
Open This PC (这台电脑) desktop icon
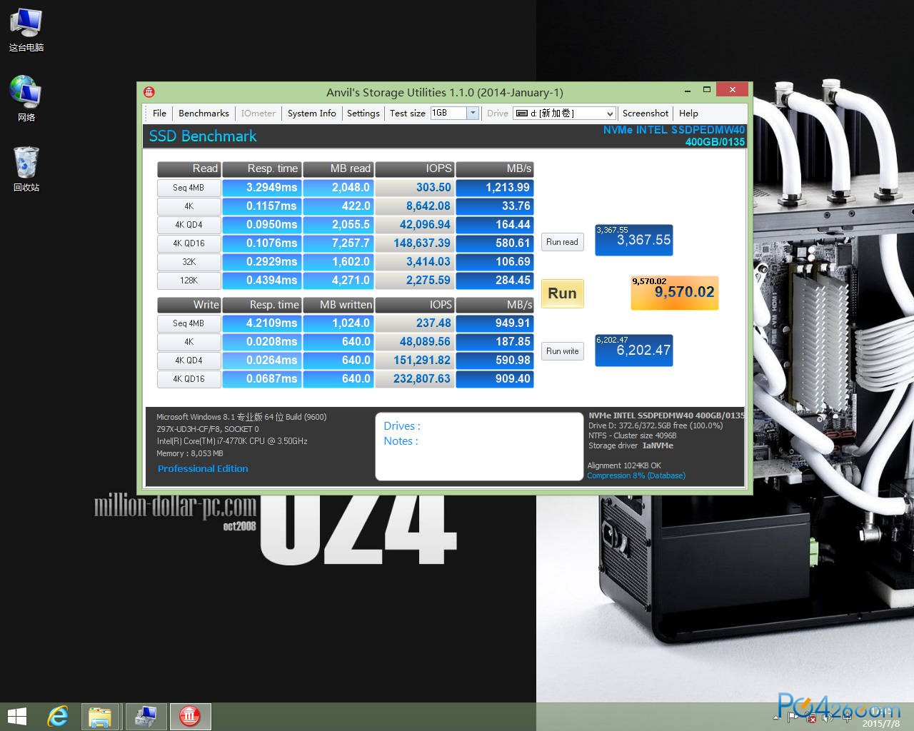pos(26,31)
